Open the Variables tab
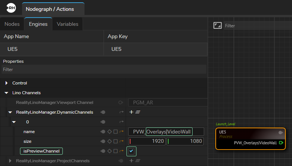 point(67,24)
